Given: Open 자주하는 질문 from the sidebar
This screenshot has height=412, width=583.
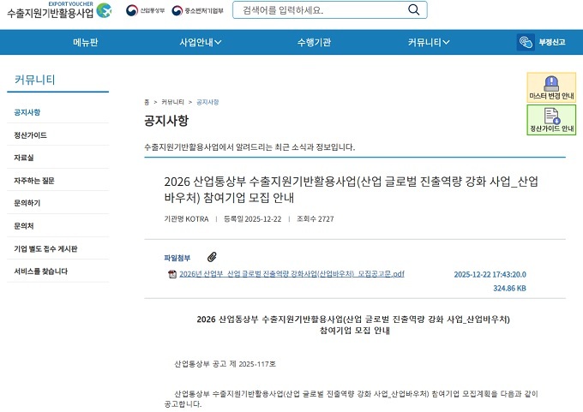Looking at the screenshot, I should pyautogui.click(x=33, y=181).
